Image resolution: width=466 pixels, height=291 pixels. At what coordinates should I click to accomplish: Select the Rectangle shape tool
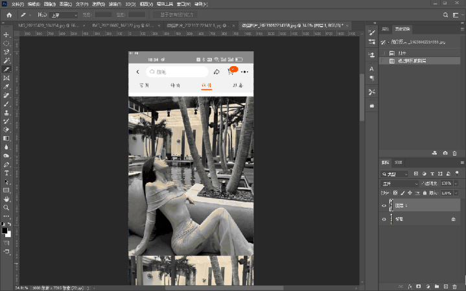6,191
